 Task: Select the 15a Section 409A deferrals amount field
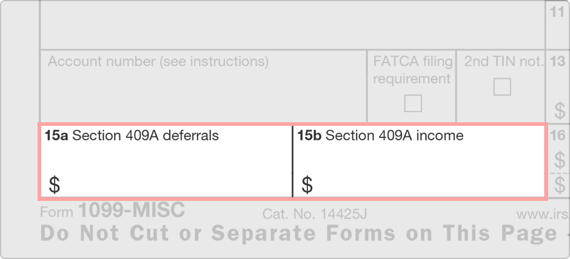[166, 162]
